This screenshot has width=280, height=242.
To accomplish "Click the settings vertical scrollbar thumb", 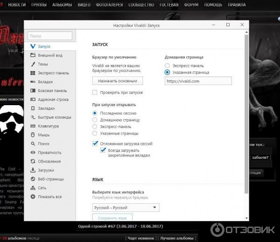I will click(246, 114).
